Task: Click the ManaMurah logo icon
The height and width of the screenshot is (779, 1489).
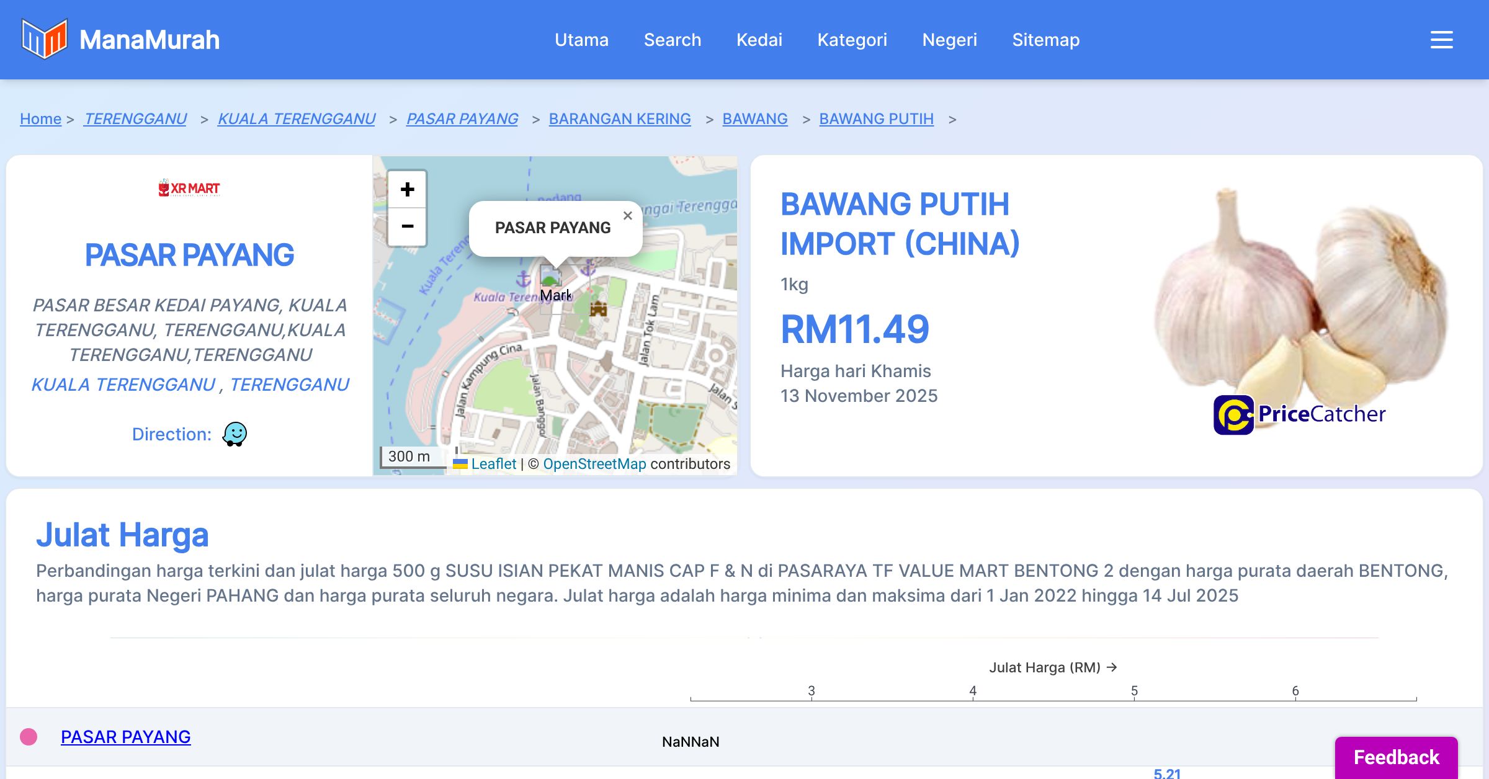Action: tap(44, 39)
